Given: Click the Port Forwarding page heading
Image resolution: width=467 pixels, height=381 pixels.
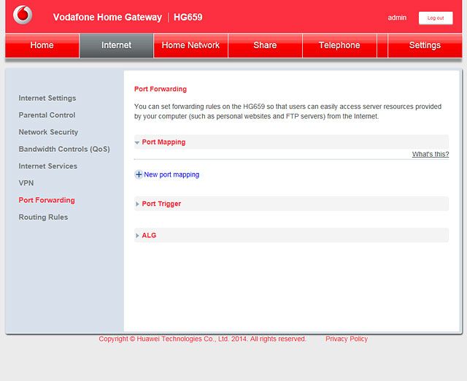Looking at the screenshot, I should click(161, 89).
